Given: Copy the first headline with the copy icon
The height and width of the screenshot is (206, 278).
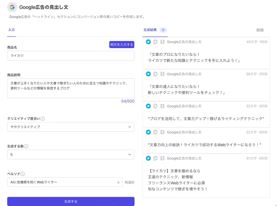Looking at the screenshot, I should coord(155,42).
